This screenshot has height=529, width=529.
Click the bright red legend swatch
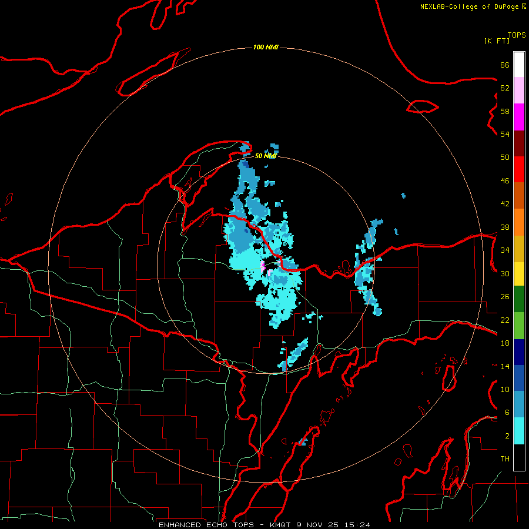(x=519, y=169)
